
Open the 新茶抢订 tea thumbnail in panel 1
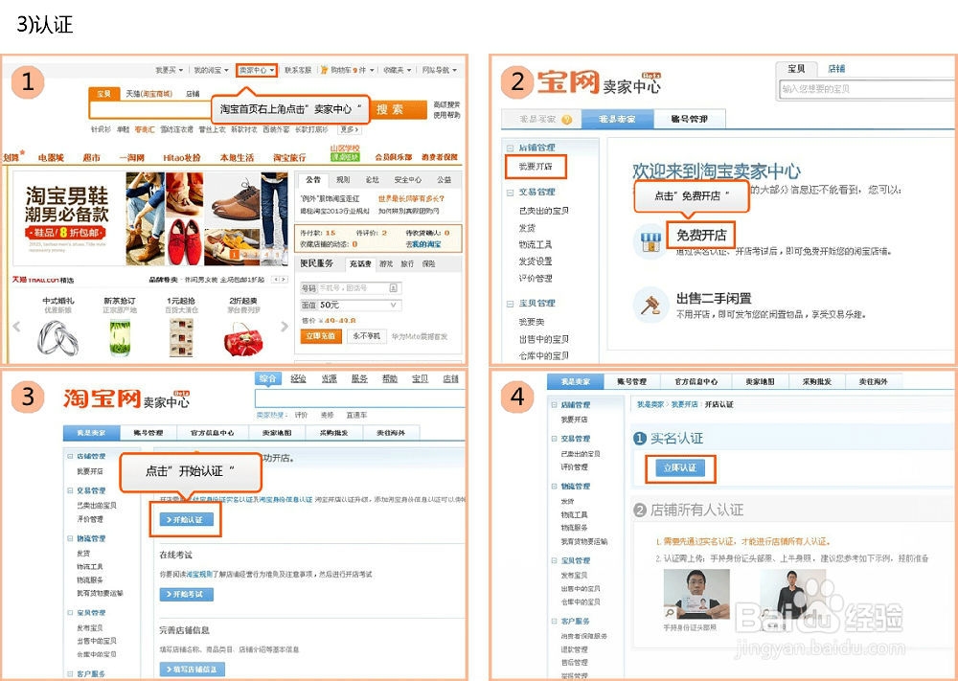click(x=120, y=338)
